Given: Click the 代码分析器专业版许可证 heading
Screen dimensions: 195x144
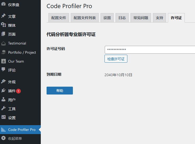Looking at the screenshot, I should pyautogui.click(x=71, y=34).
